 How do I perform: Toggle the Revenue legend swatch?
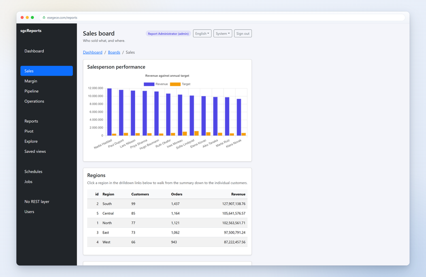pos(149,84)
